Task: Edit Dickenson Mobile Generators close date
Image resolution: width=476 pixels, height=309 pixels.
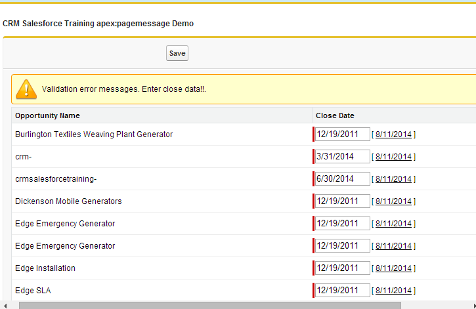Action: tap(343, 201)
